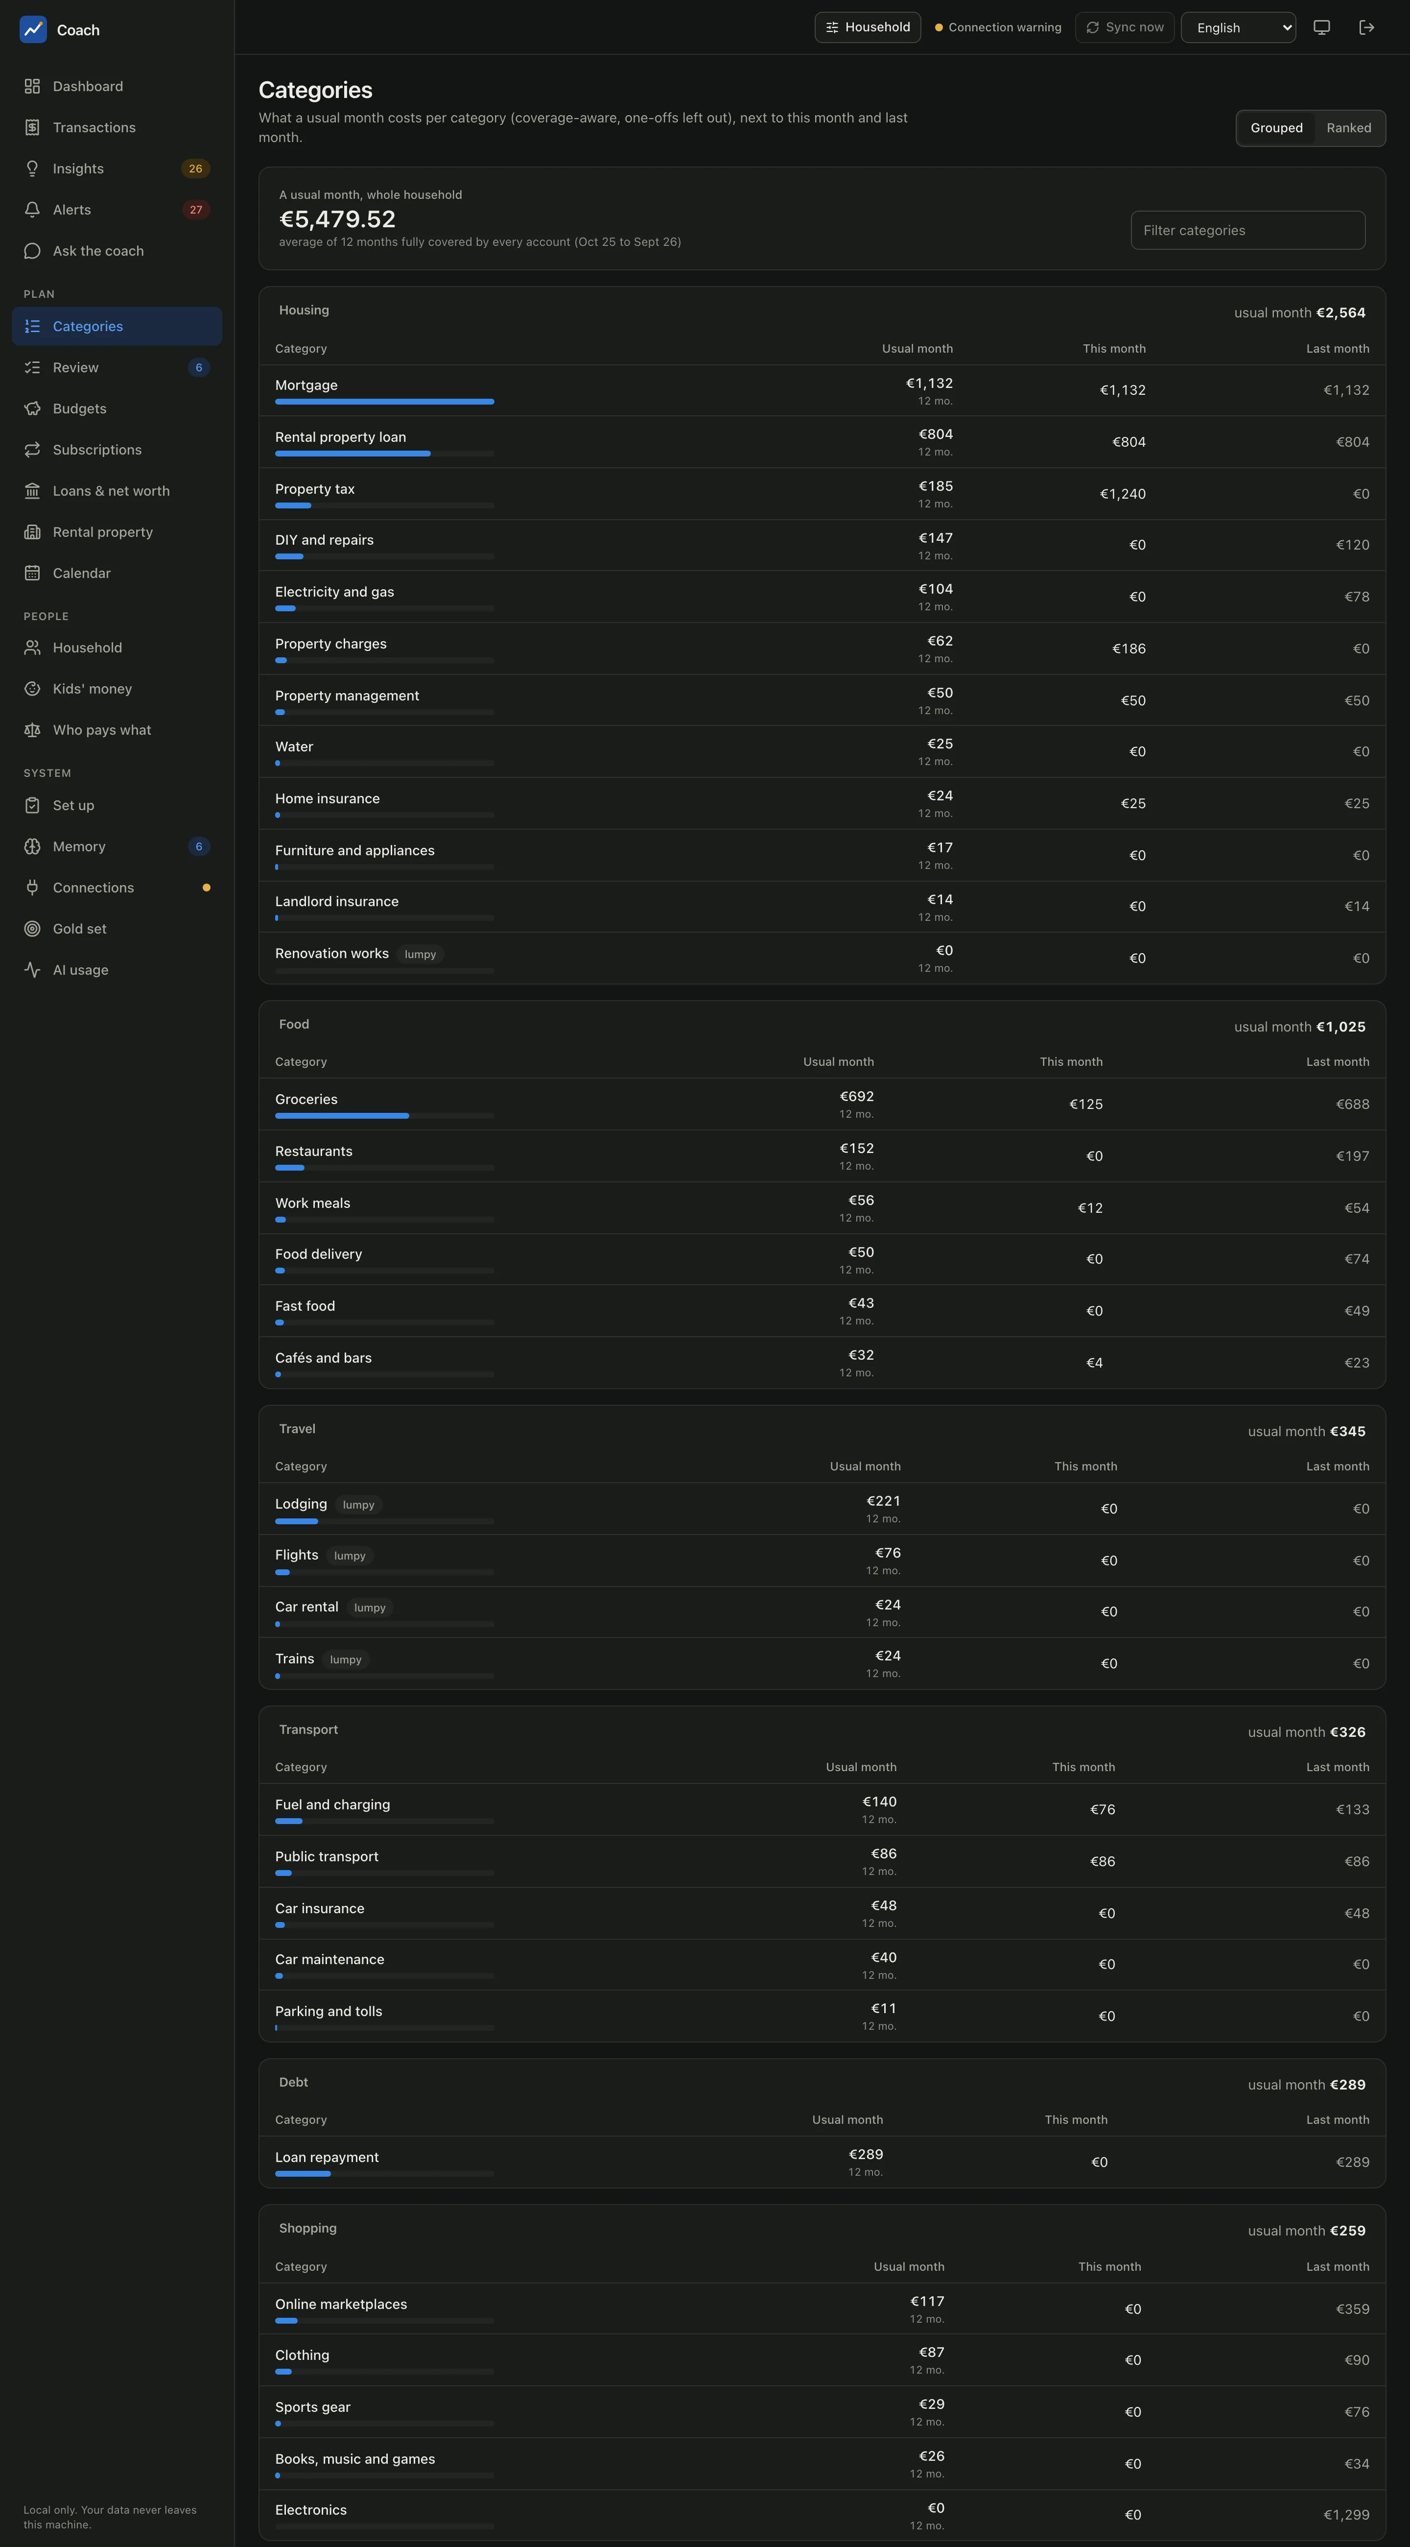
Task: Click the Alerts bell icon
Action: pyautogui.click(x=33, y=210)
